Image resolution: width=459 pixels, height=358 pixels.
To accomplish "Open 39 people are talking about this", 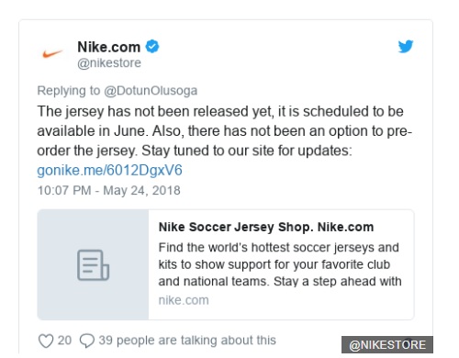I will 187,341.
